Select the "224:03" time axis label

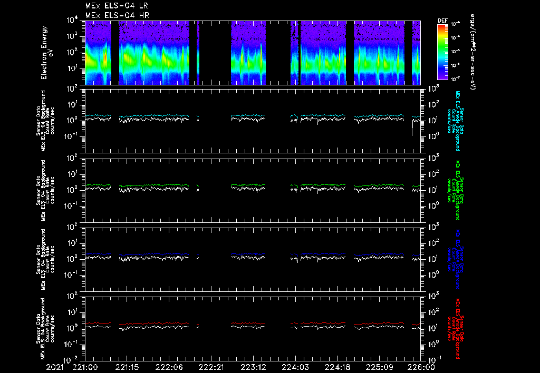tap(295, 368)
